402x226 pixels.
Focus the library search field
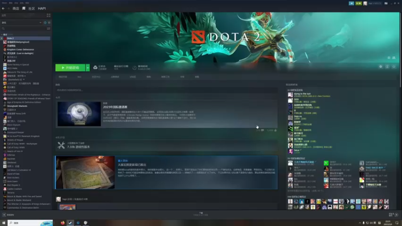tap(24, 29)
